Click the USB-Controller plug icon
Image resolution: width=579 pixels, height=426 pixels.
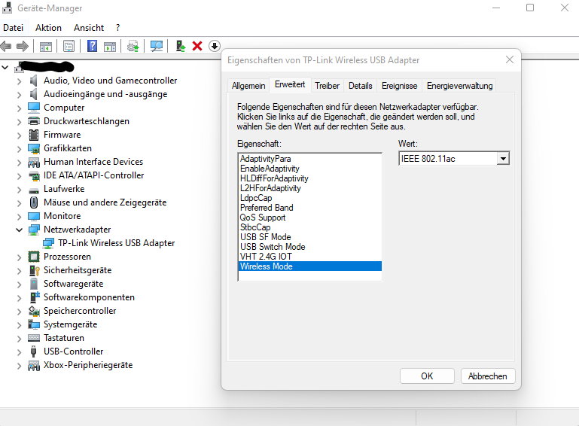click(x=34, y=351)
